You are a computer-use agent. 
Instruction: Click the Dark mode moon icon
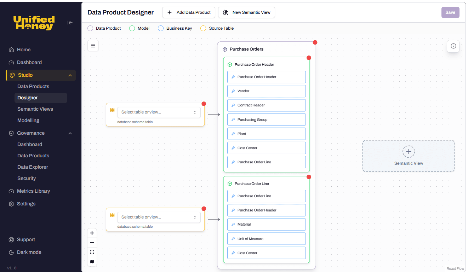pyautogui.click(x=11, y=252)
